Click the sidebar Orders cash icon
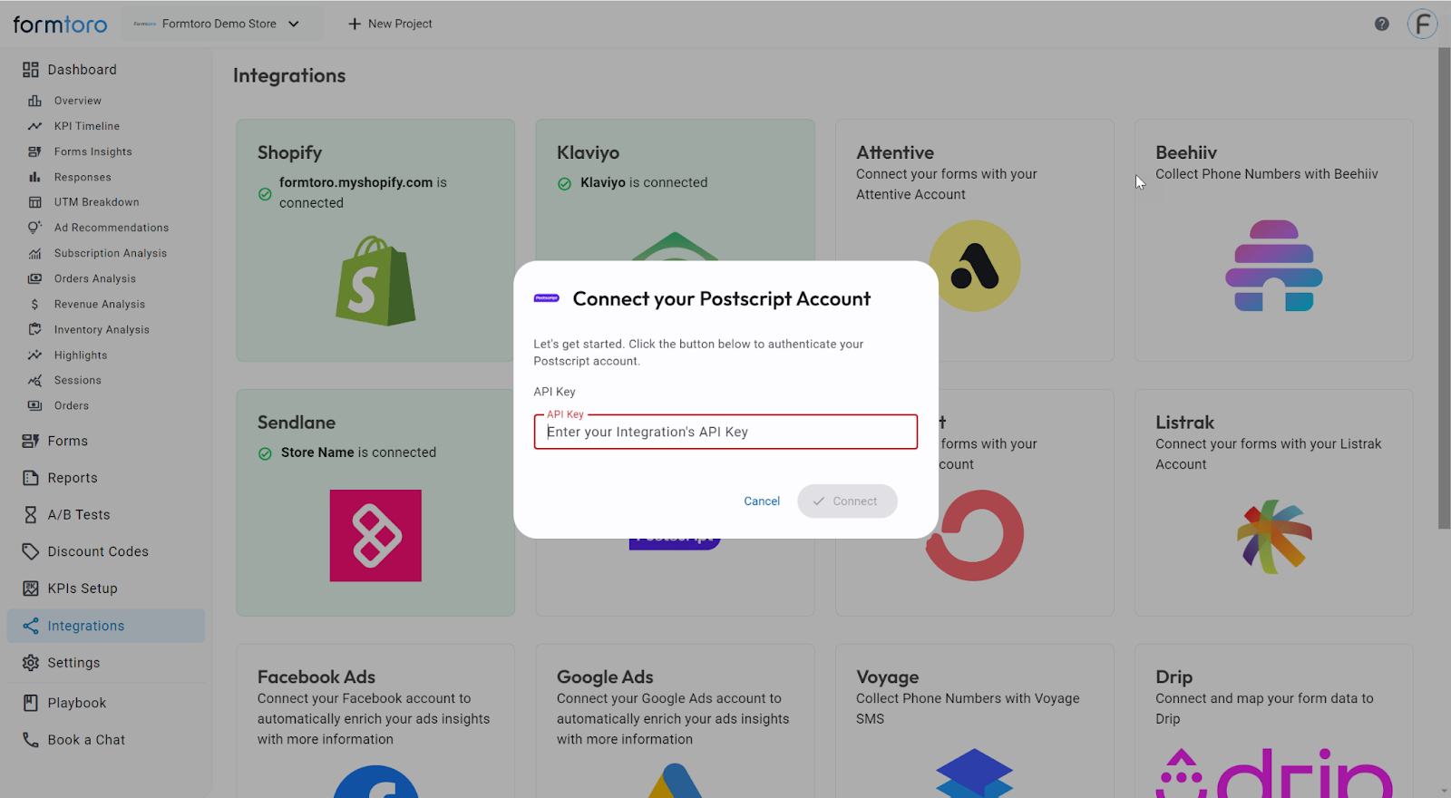This screenshot has width=1451, height=798. point(34,405)
